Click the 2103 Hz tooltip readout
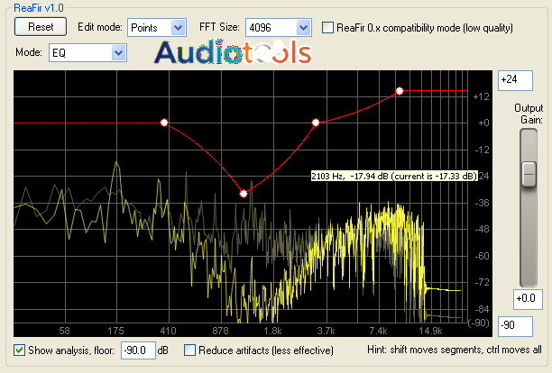 tap(394, 176)
